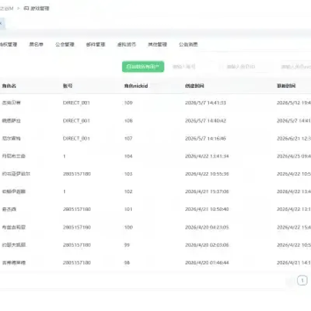Screen dimensions: 311x311
Task: Open the last tab starting with 公告
Action: tap(189, 44)
